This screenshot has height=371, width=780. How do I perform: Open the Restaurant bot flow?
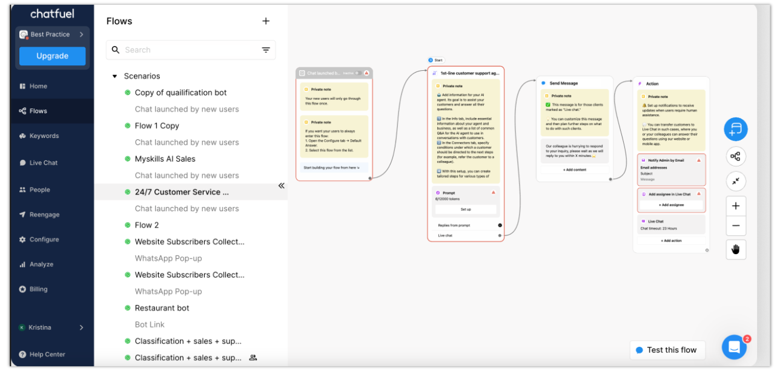162,308
